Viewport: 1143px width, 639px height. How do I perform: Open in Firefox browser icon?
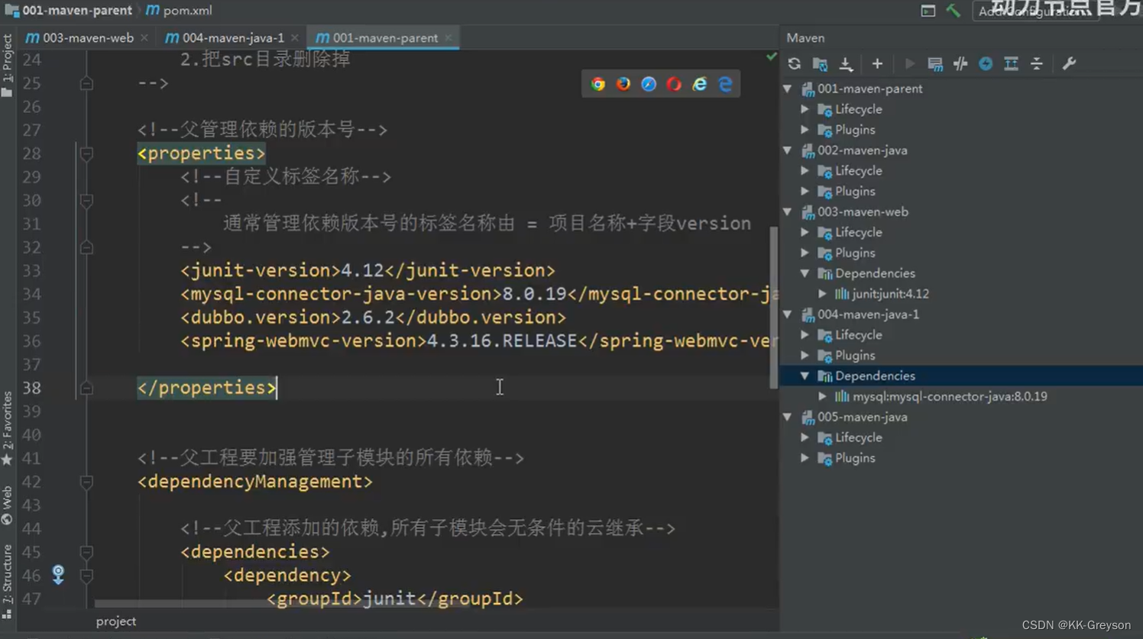tap(623, 84)
